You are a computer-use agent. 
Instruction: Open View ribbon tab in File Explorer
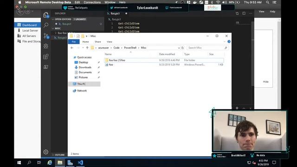pos(110,42)
